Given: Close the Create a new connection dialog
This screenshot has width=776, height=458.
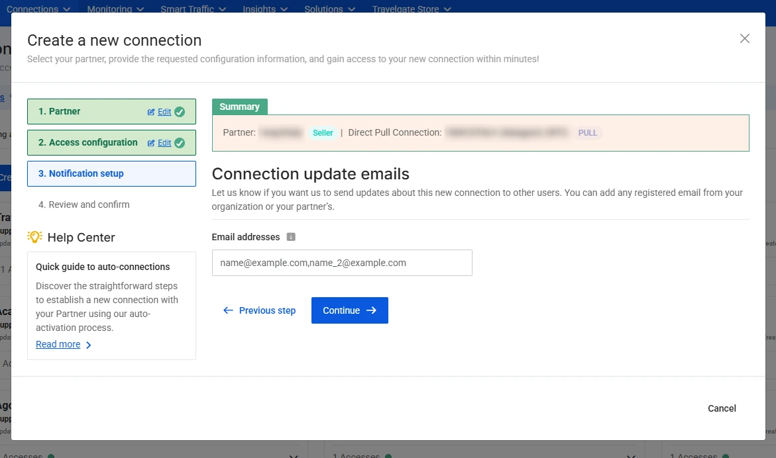Looking at the screenshot, I should click(744, 38).
